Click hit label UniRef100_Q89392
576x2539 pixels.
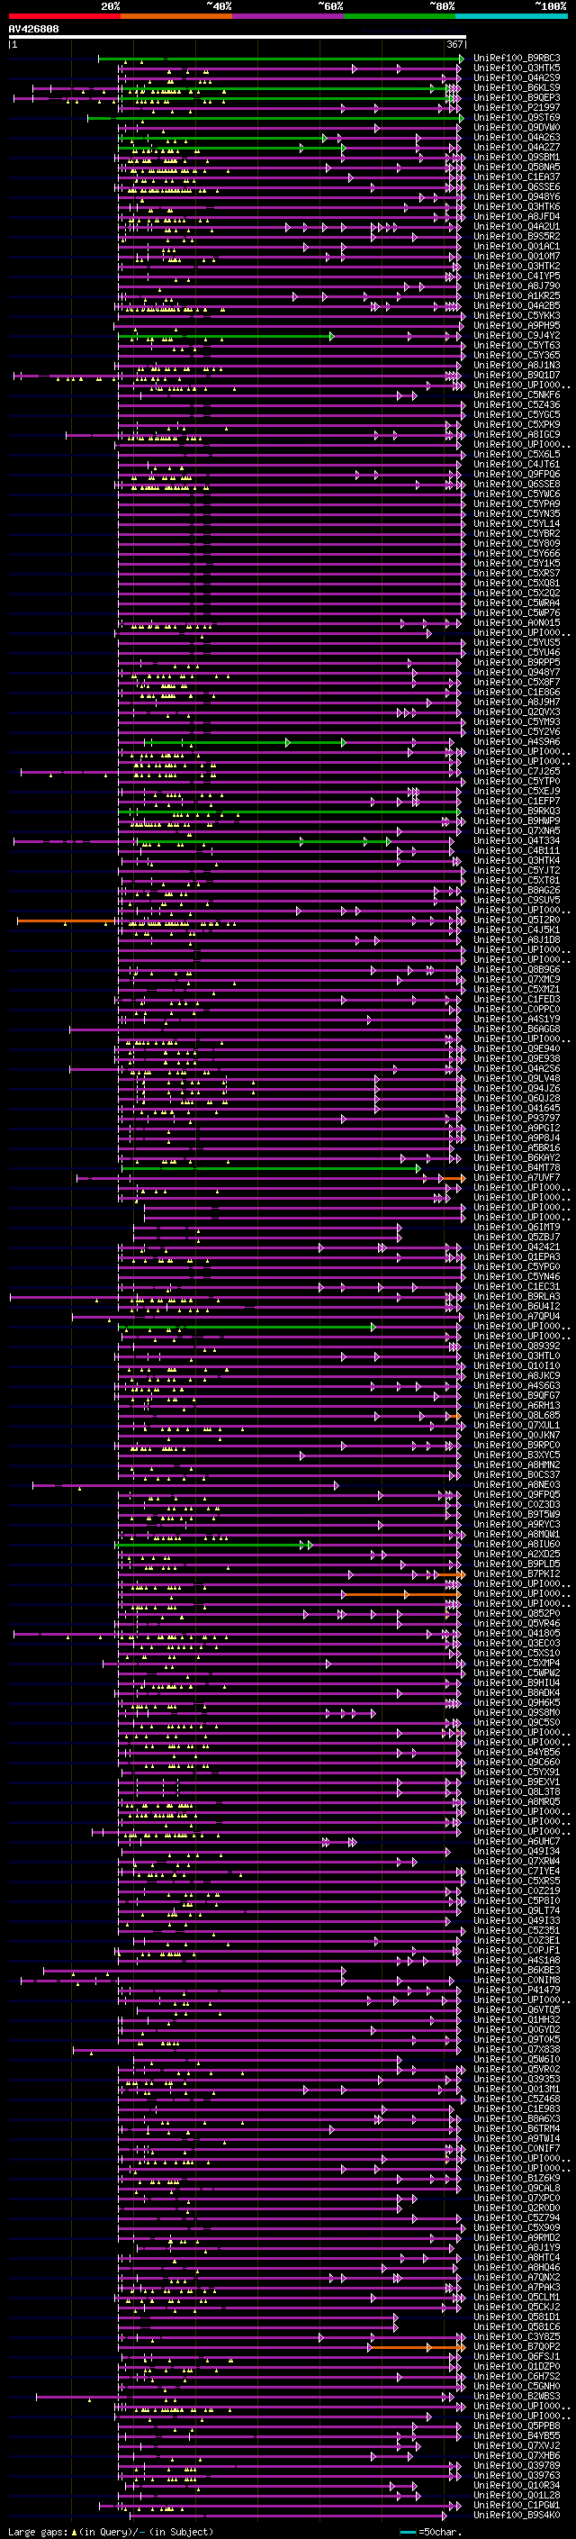(x=517, y=1347)
